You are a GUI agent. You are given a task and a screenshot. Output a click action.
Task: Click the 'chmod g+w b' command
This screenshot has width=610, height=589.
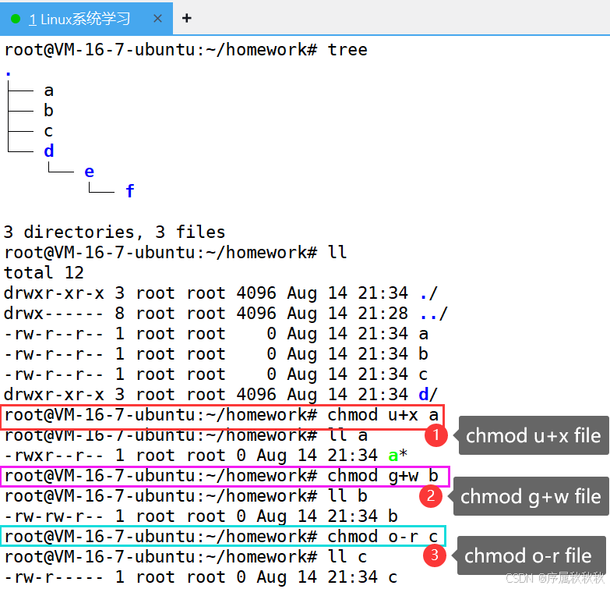tap(383, 476)
